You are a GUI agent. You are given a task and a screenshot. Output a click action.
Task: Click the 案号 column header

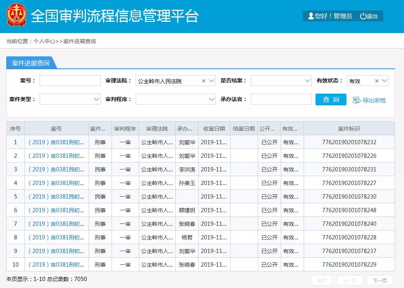click(56, 129)
